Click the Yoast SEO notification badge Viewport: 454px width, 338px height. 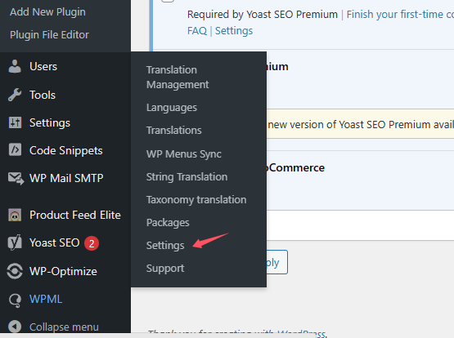92,243
